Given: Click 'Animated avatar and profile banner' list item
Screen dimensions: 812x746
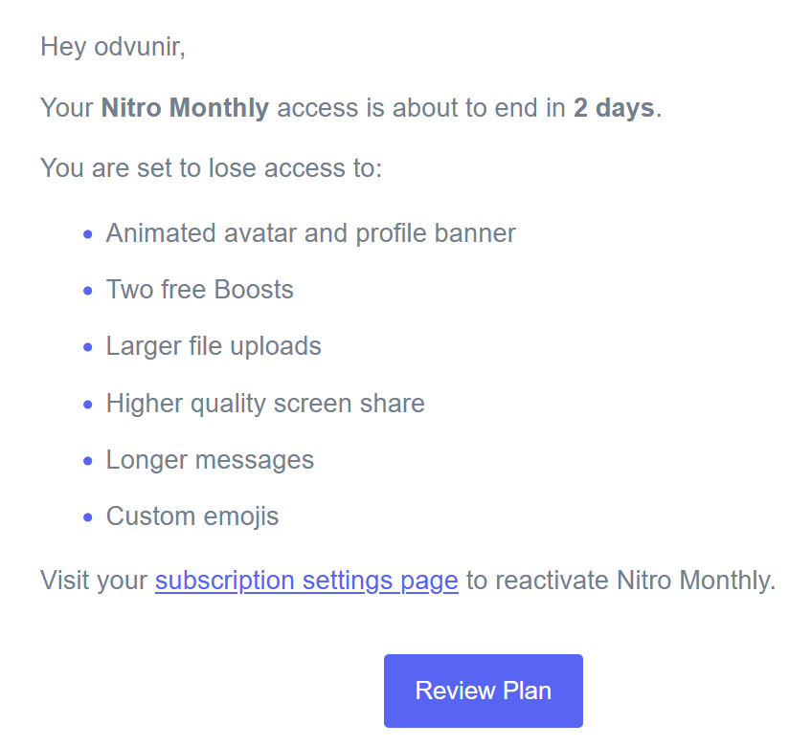Looking at the screenshot, I should pos(310,233).
